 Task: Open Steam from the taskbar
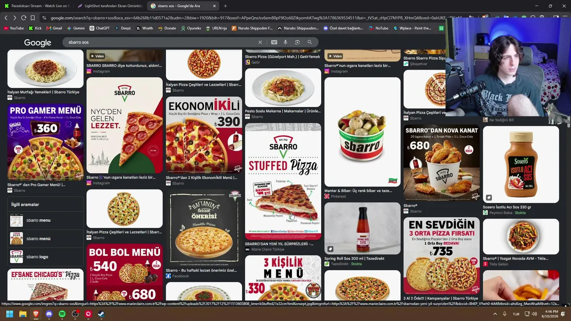101,314
